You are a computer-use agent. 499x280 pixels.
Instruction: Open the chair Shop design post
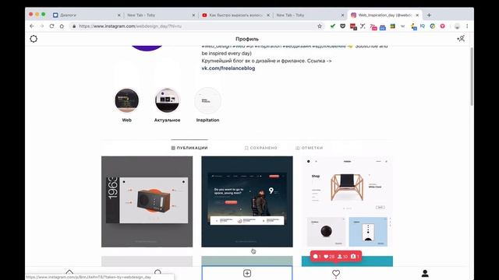click(x=347, y=201)
